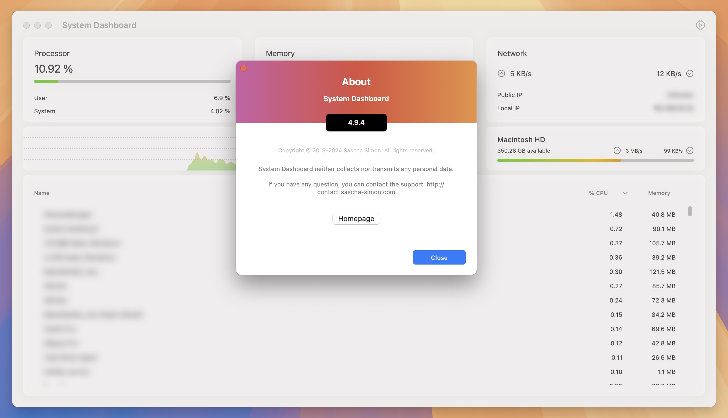The image size is (728, 418).
Task: Click the System Dashboard settings gear icon
Action: coord(700,24)
